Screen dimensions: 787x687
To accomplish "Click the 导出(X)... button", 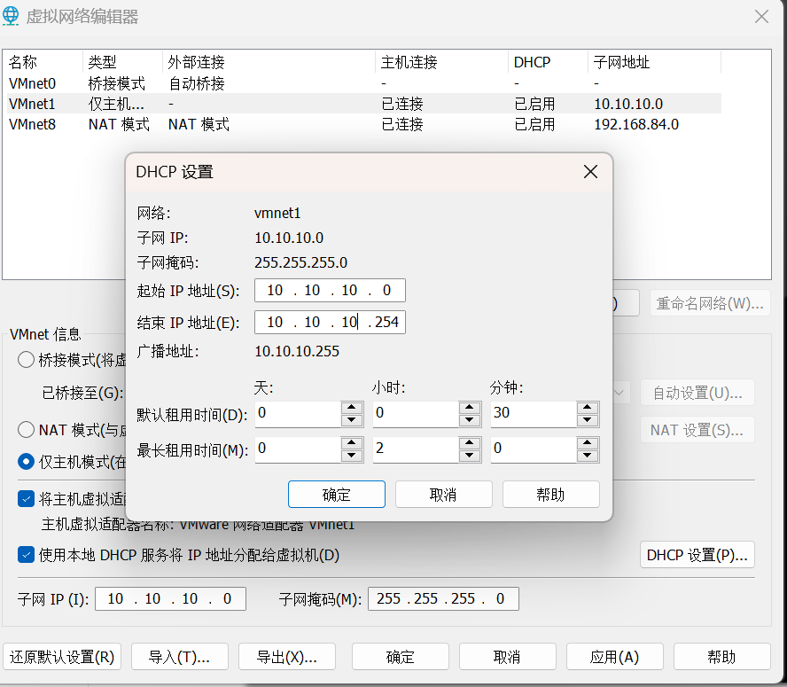I will (286, 657).
